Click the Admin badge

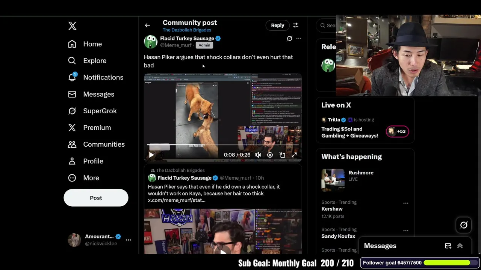[x=204, y=45]
